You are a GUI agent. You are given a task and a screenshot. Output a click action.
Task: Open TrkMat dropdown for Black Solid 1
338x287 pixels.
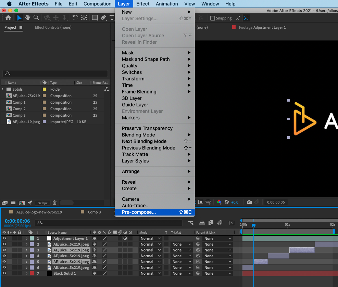click(x=181, y=273)
